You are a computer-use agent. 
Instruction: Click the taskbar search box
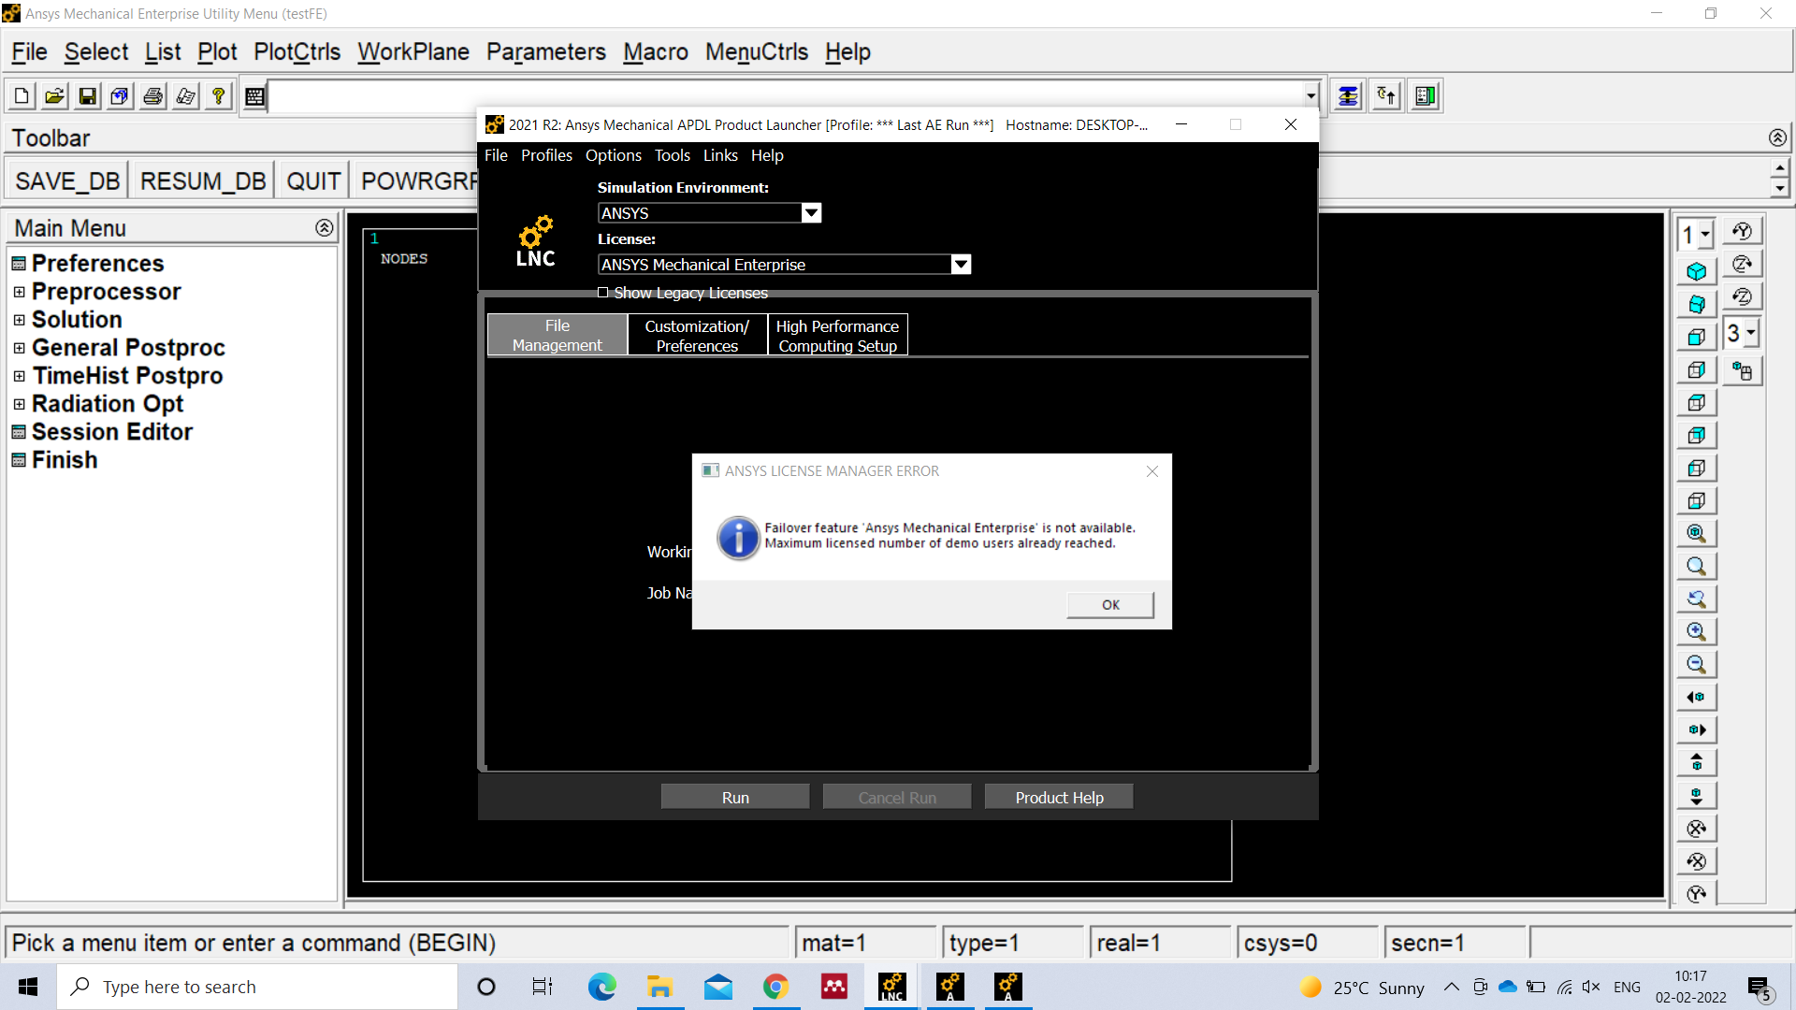click(x=257, y=987)
